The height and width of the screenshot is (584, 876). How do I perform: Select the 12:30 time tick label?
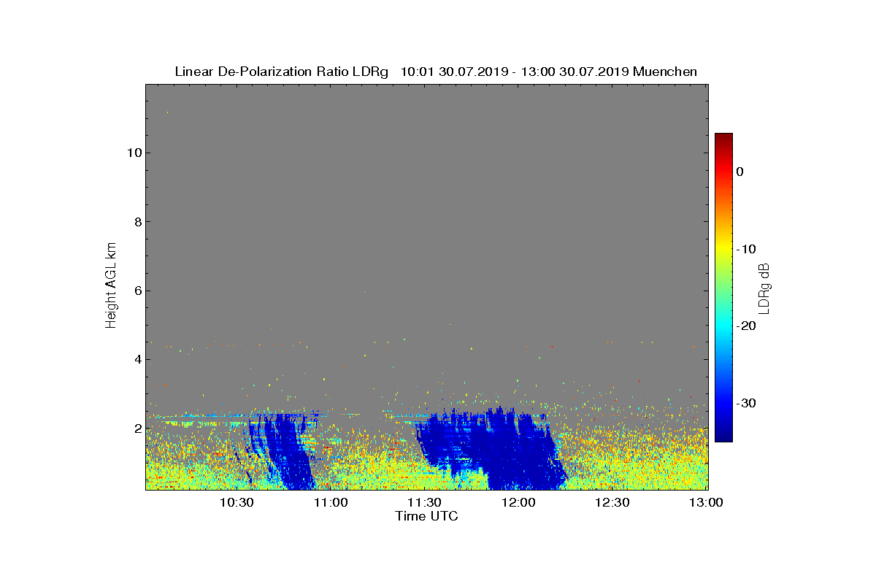click(x=612, y=502)
